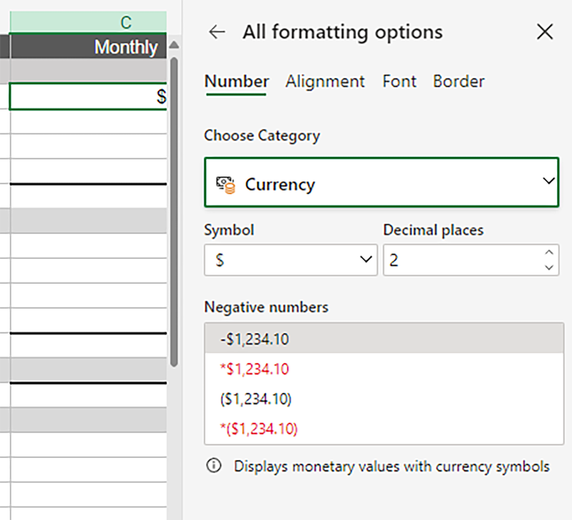Click the currency coins icon in category box
This screenshot has height=520, width=572.
click(x=226, y=185)
